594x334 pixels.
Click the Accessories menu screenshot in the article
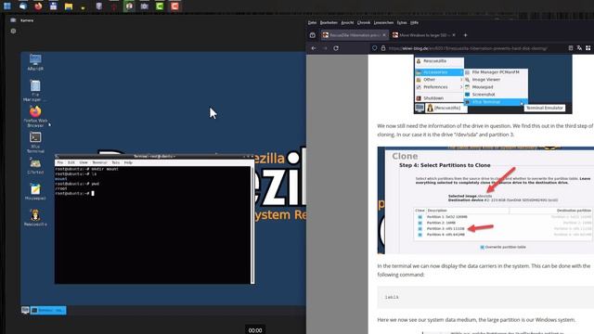tap(493, 84)
